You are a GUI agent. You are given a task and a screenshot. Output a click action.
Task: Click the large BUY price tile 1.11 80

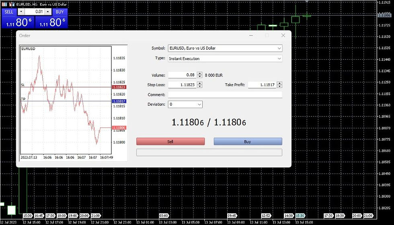click(51, 22)
